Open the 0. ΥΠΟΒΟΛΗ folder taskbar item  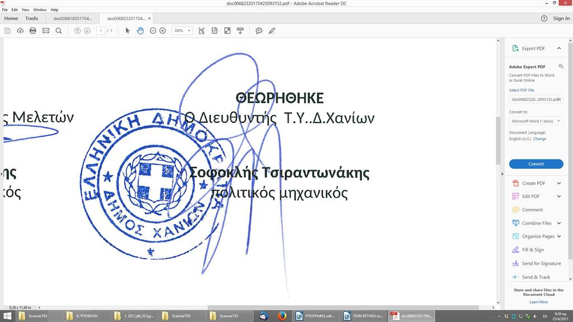click(86, 316)
